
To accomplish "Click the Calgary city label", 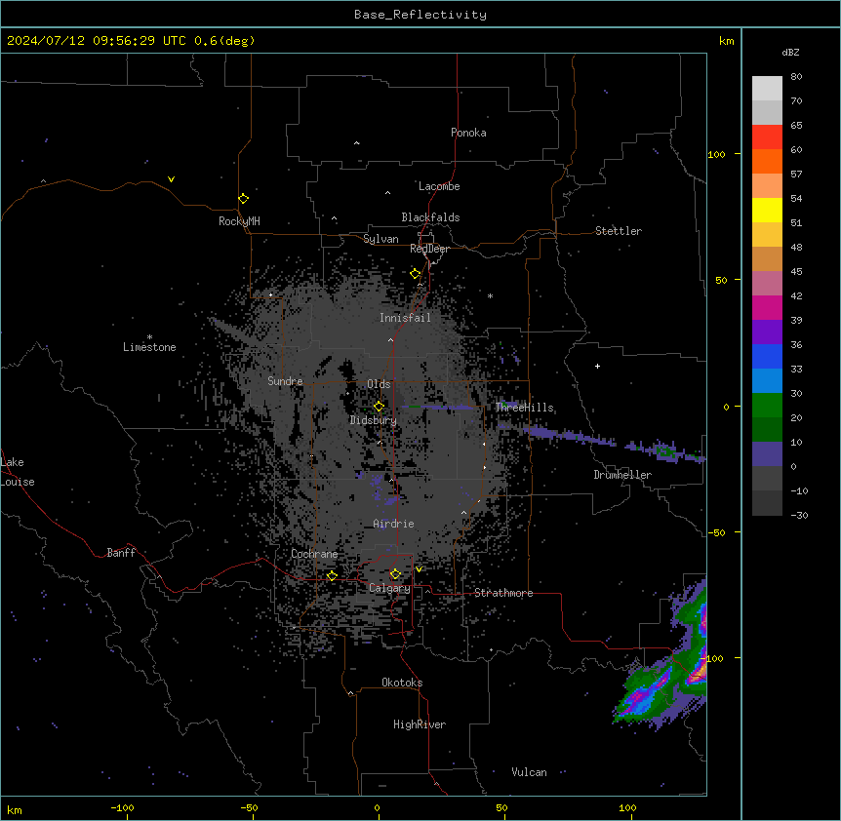I will click(x=389, y=588).
